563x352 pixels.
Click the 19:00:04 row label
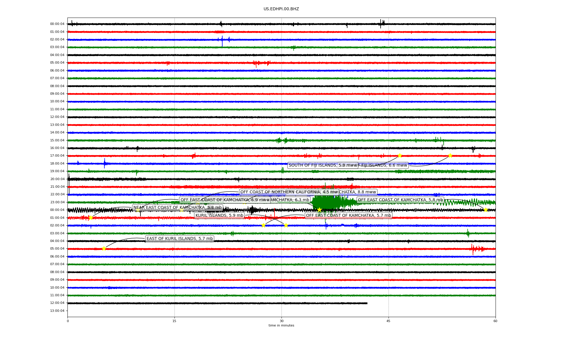point(57,171)
